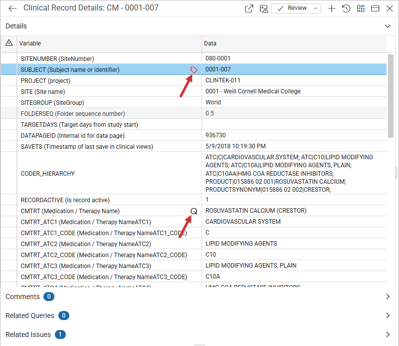Select the TARGETDAYS row
Viewport: 399px width, 346px height.
pyautogui.click(x=194, y=124)
